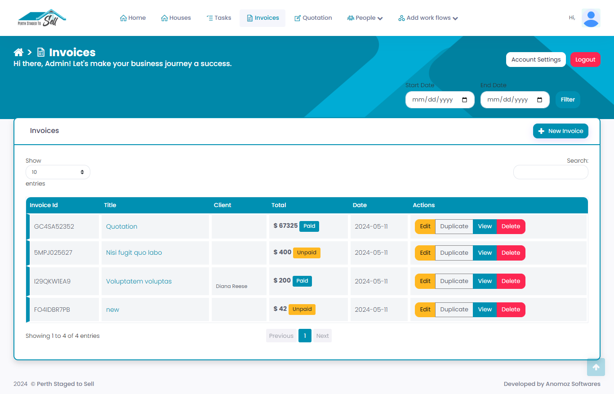Go to the Houses menu item
Viewport: 614px width, 394px height.
[176, 18]
